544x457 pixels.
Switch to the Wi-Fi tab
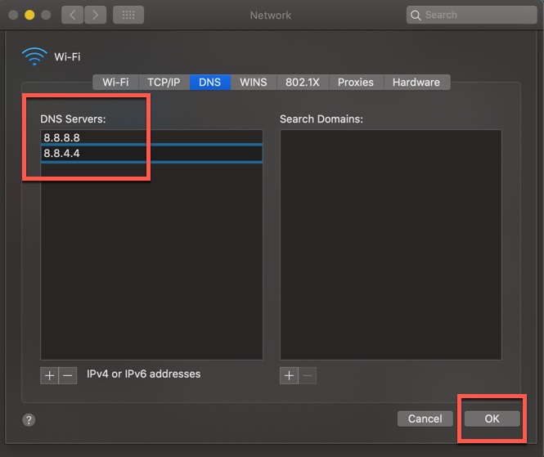[x=115, y=83]
